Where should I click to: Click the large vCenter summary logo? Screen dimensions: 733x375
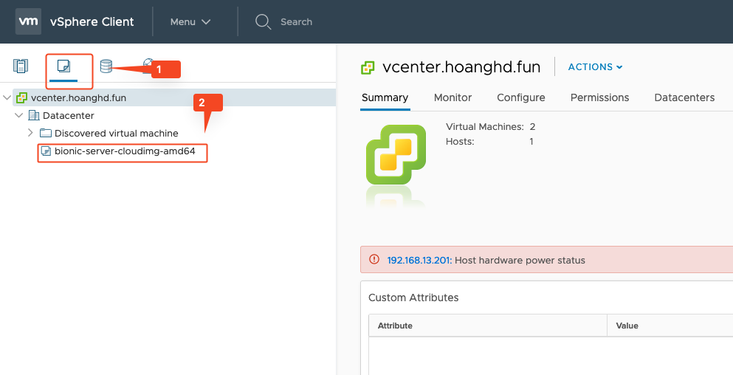[396, 154]
